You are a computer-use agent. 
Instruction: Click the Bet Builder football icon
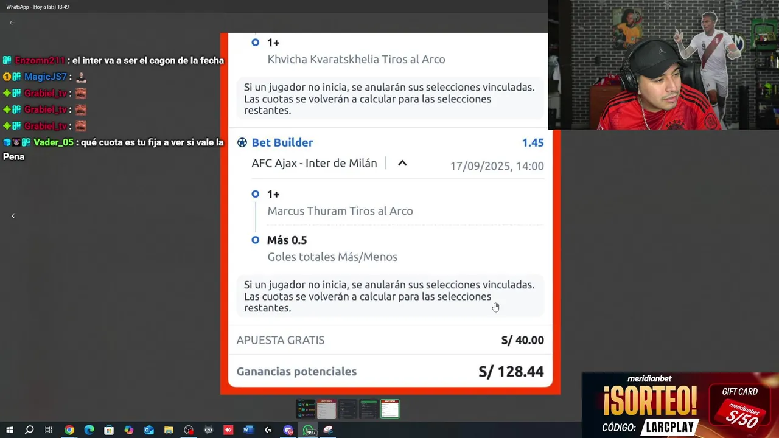(x=242, y=142)
